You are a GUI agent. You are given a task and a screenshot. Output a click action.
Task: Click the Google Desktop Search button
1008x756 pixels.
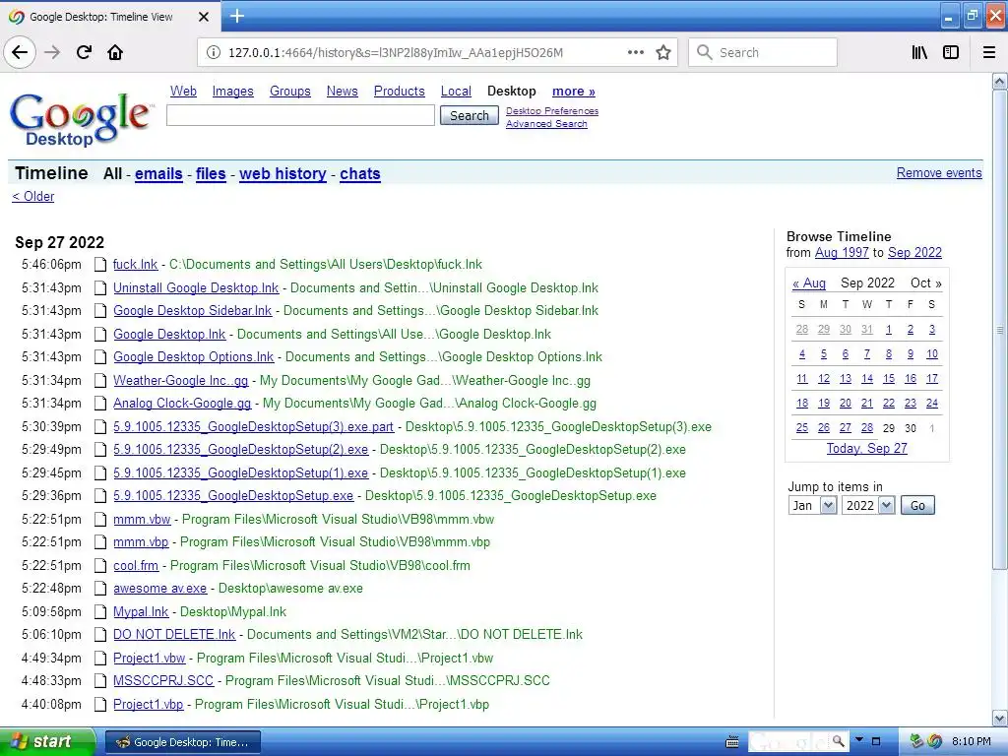470,116
